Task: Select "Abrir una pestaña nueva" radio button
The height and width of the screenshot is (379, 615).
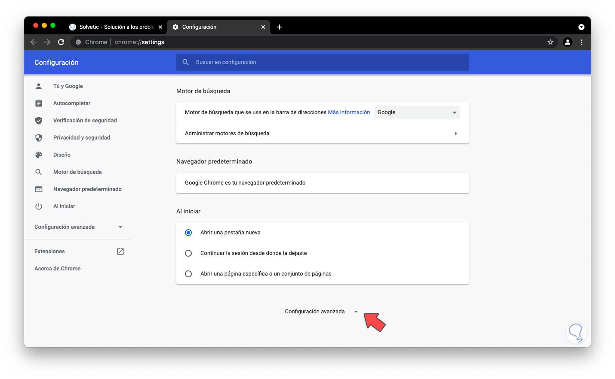Action: click(188, 233)
